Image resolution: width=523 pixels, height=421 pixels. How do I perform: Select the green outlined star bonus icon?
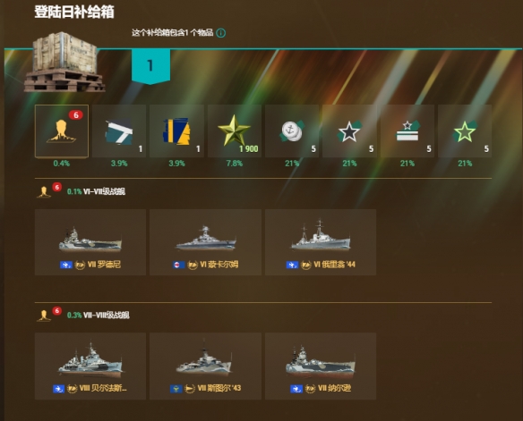tap(465, 131)
